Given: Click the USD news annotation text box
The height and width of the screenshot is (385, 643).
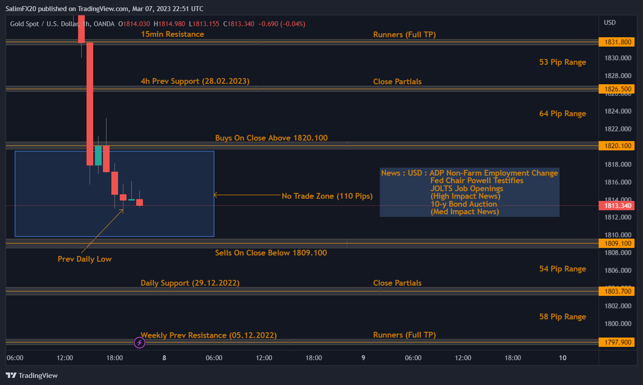Looking at the screenshot, I should (x=469, y=192).
